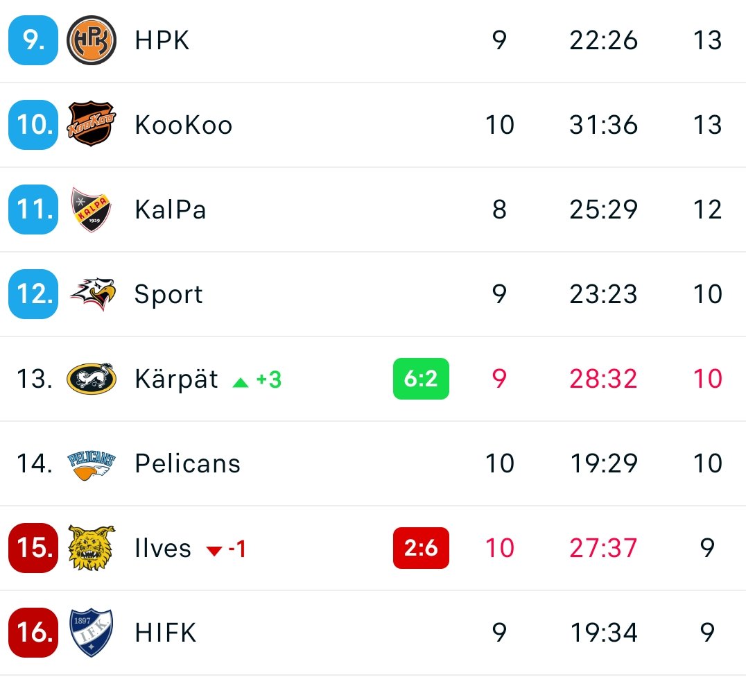
Task: Open the KooKoo team name link
Action: tap(183, 125)
